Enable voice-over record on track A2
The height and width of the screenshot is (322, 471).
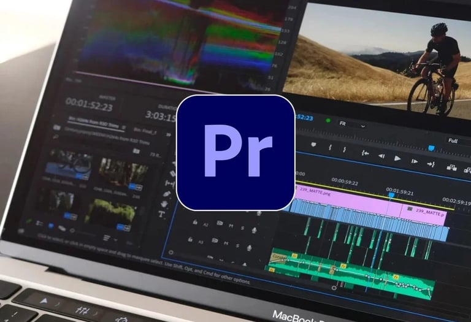[x=254, y=231]
